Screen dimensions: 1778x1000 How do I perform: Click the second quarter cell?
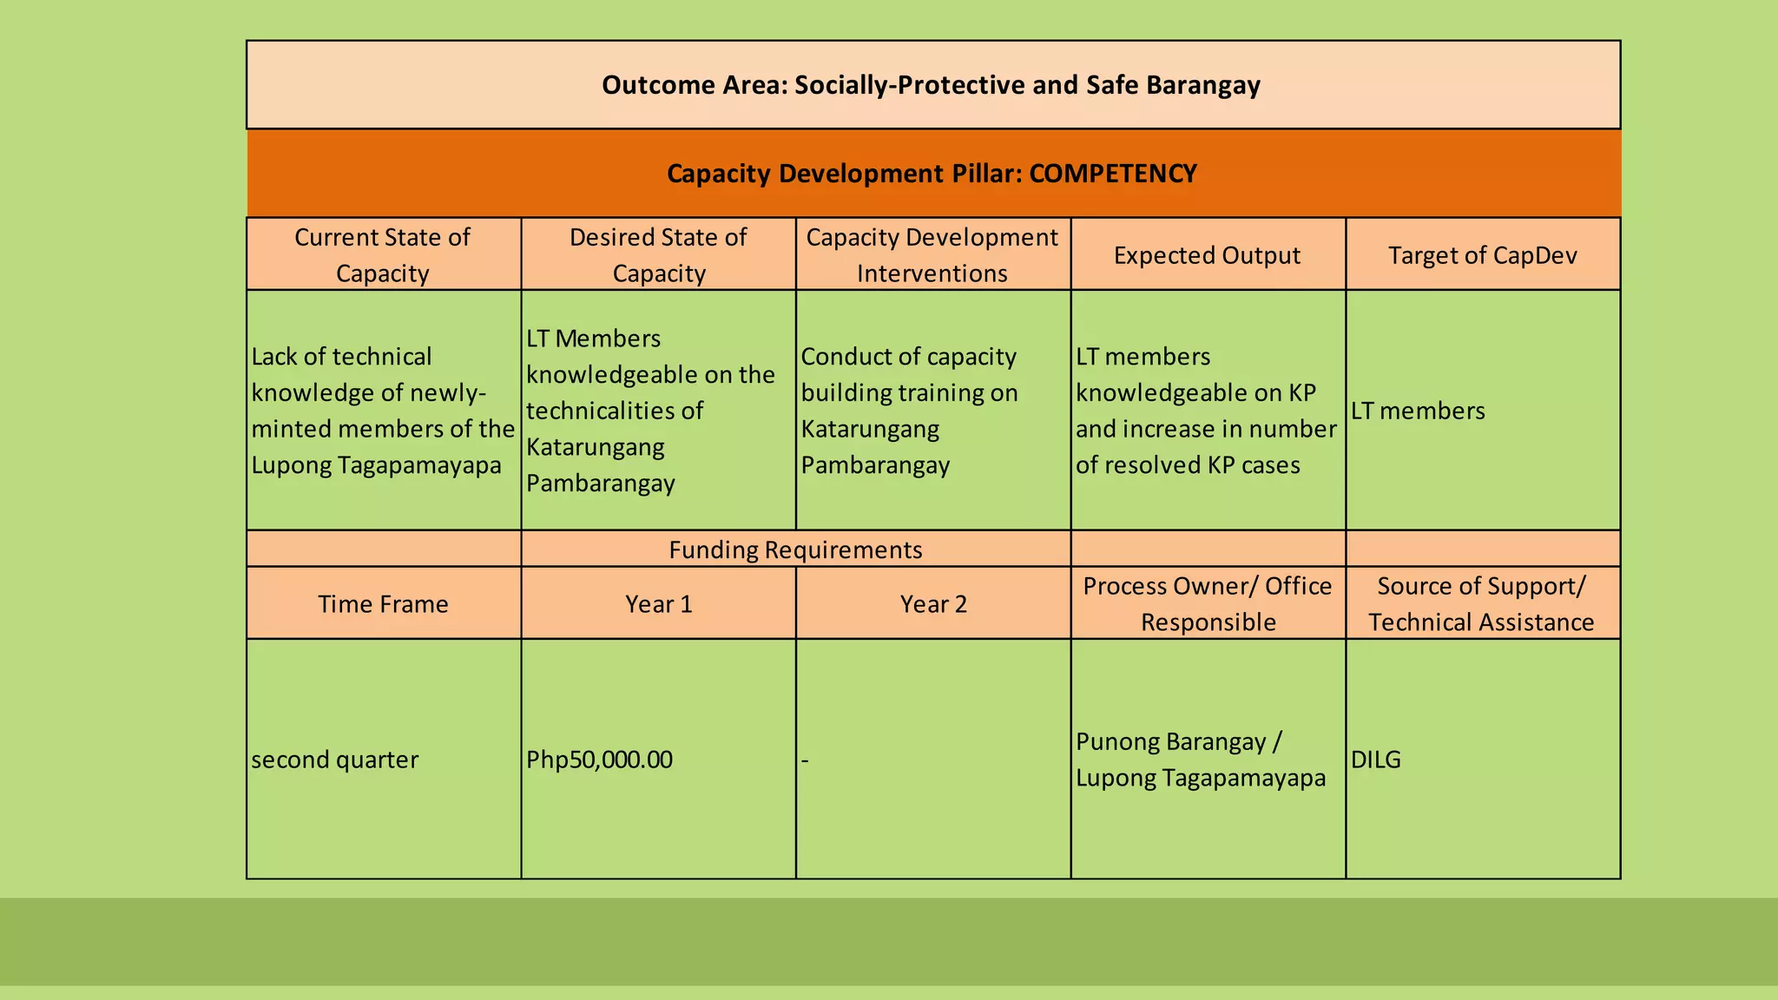383,760
